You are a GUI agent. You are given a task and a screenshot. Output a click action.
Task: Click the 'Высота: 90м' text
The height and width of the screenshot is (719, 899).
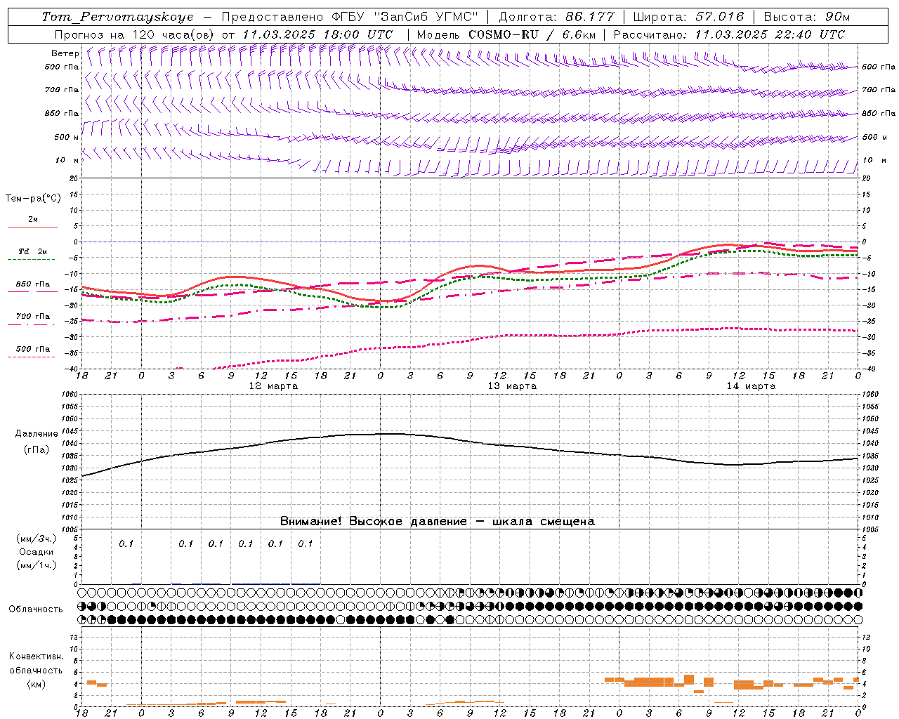click(806, 17)
